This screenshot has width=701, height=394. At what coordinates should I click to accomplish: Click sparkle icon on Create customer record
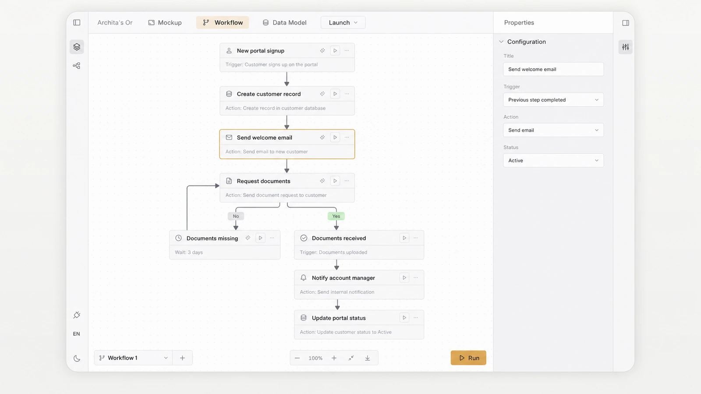(322, 94)
